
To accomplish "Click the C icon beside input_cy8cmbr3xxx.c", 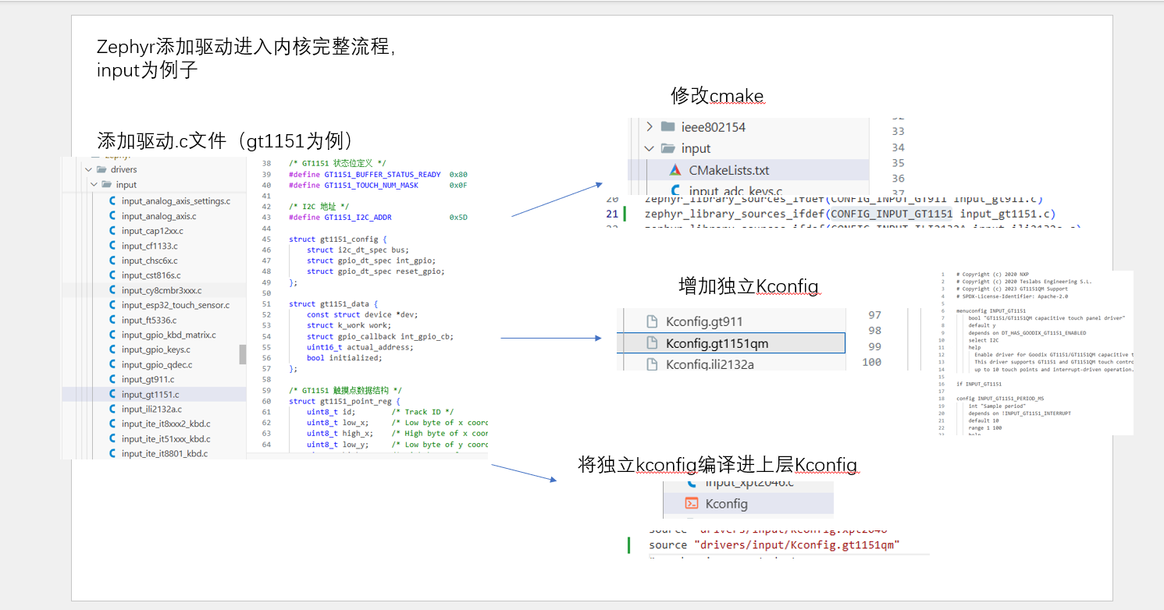I will 114,290.
